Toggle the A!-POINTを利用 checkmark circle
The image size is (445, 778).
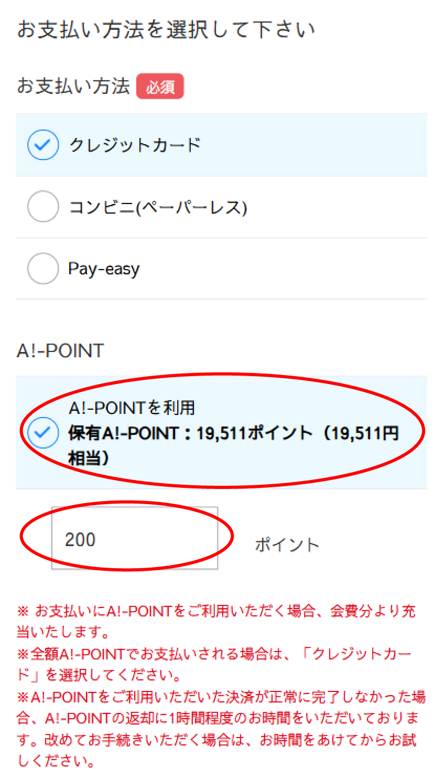(43, 433)
